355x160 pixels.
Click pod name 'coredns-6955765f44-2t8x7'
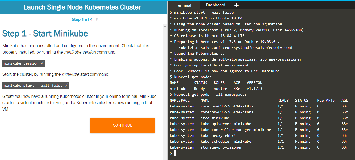(x=227, y=106)
